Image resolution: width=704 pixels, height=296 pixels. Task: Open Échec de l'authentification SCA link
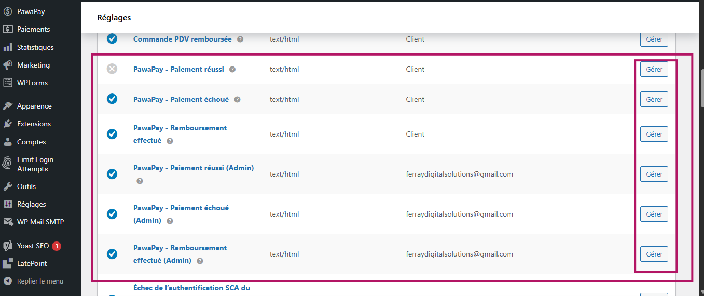coord(191,288)
